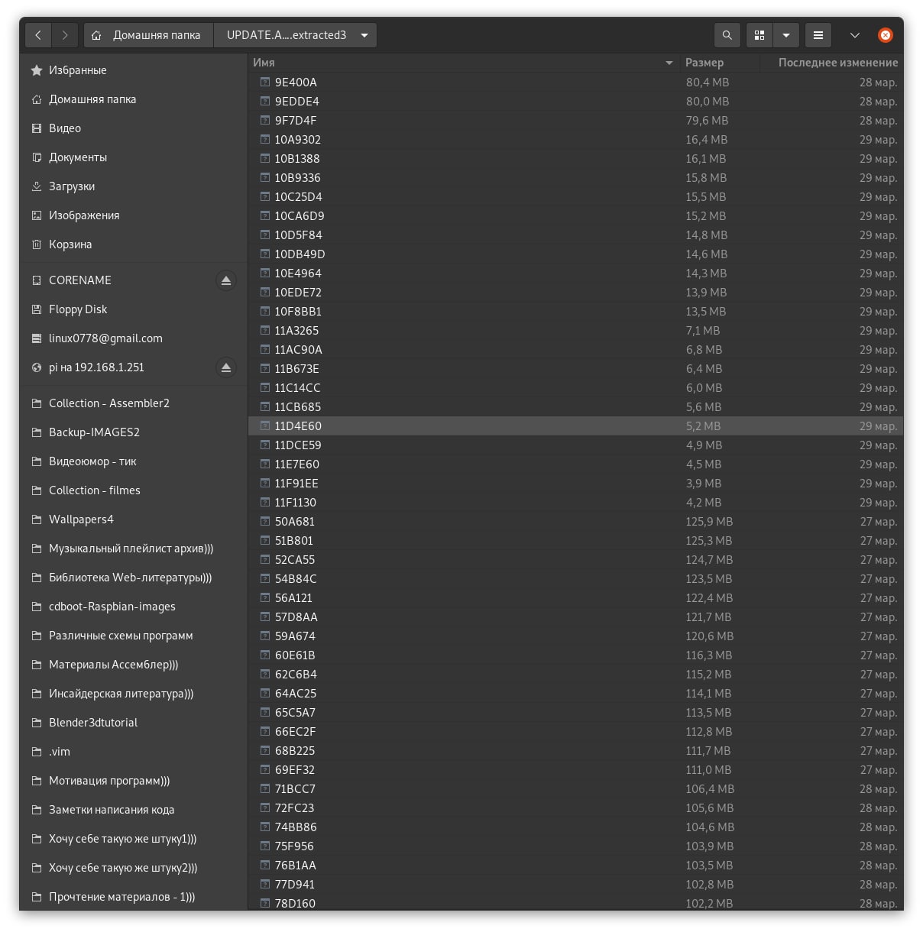Screen dimensions: 923x932
Task: Open the hamburger main menu
Action: 818,35
